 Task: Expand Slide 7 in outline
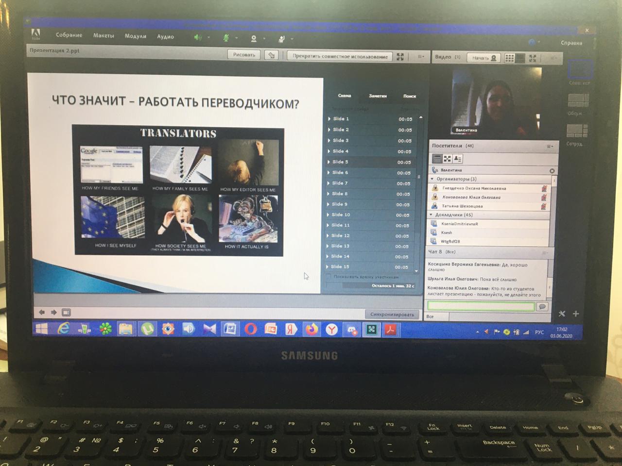click(x=329, y=183)
